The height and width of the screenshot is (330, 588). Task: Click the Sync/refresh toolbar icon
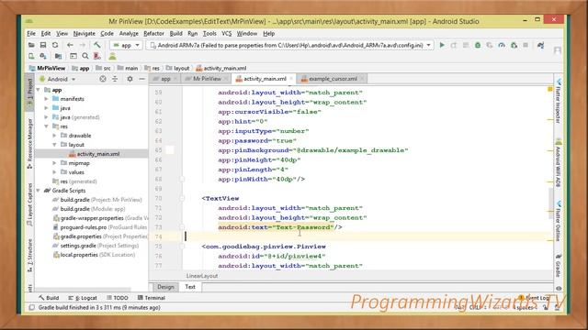[55, 45]
